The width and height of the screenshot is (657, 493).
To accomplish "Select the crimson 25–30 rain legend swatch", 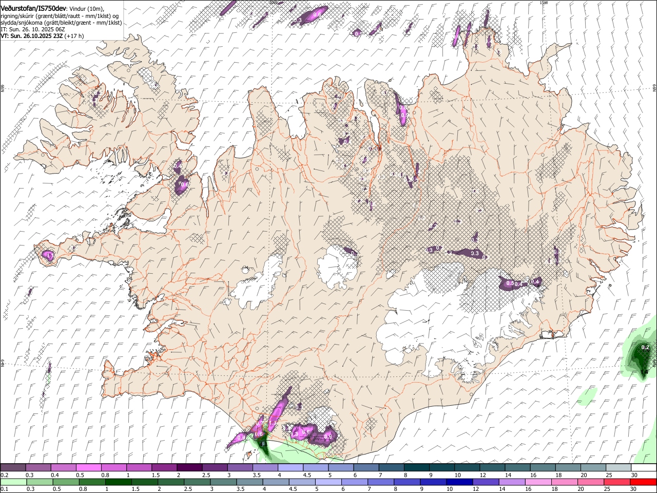I will click(x=617, y=482).
